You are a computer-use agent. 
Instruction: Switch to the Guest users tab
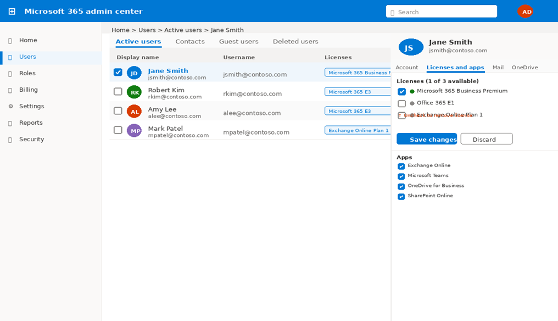coord(238,42)
